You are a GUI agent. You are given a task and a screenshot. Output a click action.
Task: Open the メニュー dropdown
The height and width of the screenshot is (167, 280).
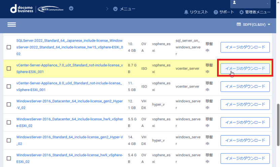click(124, 9)
